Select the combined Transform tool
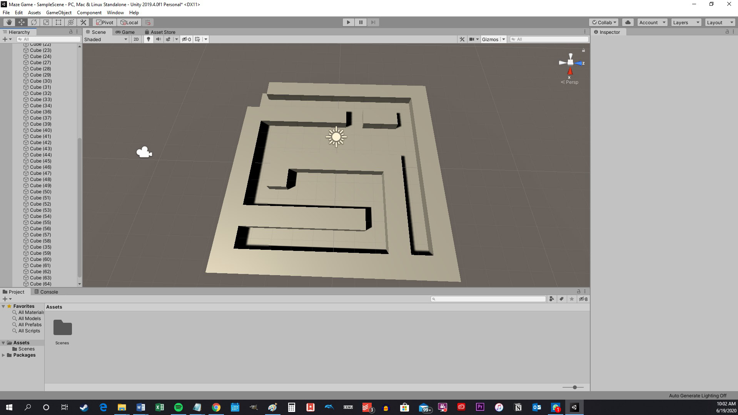This screenshot has height=415, width=738. (x=70, y=22)
